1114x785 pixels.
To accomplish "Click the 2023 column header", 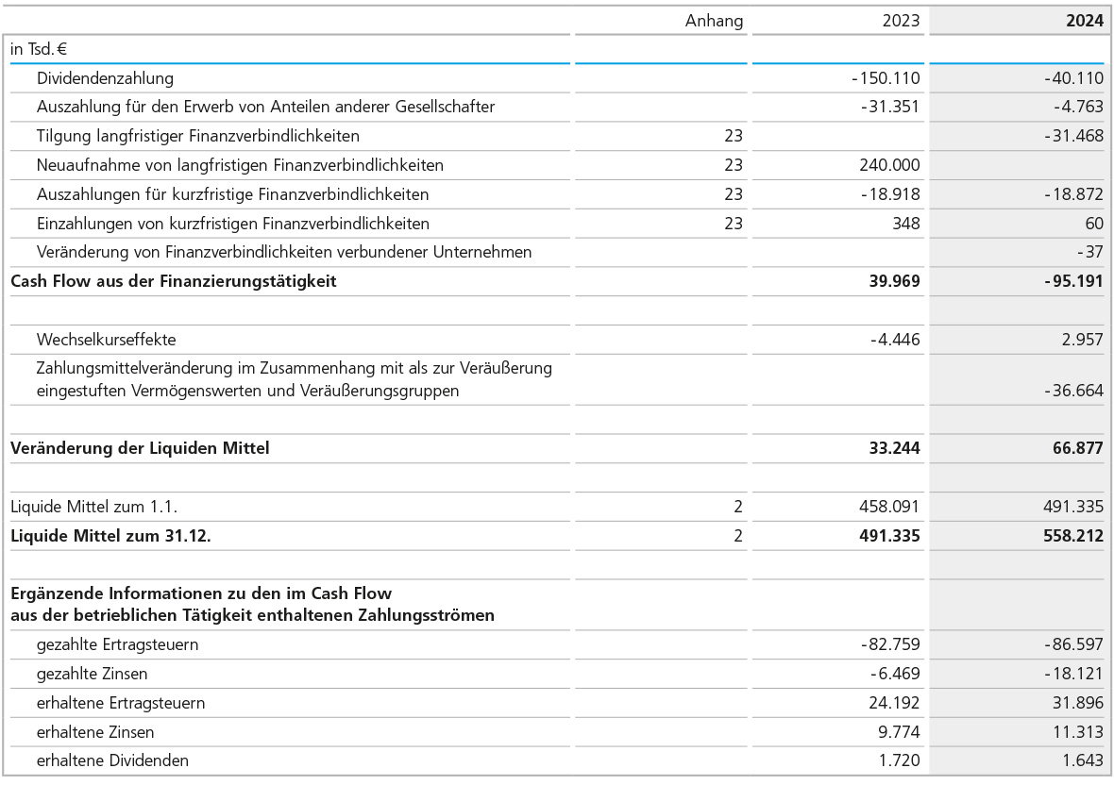I will [900, 21].
